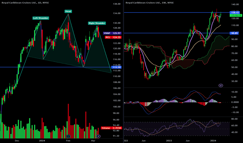243x143 pixels.
Task: Click the daily chart title Royal Caribbean 1D
Action: click(25, 3)
